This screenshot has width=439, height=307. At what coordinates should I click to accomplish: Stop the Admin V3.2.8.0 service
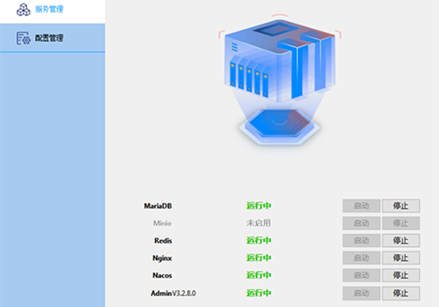401,293
